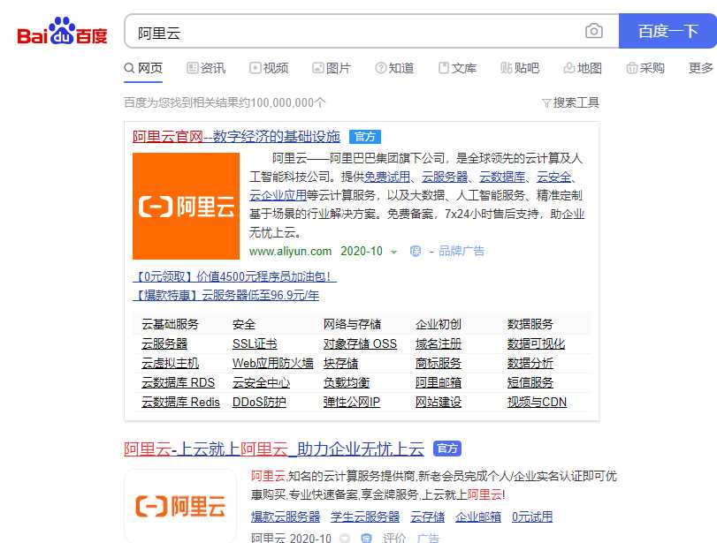Open the 云企业应用 link
717x543 pixels.
278,195
